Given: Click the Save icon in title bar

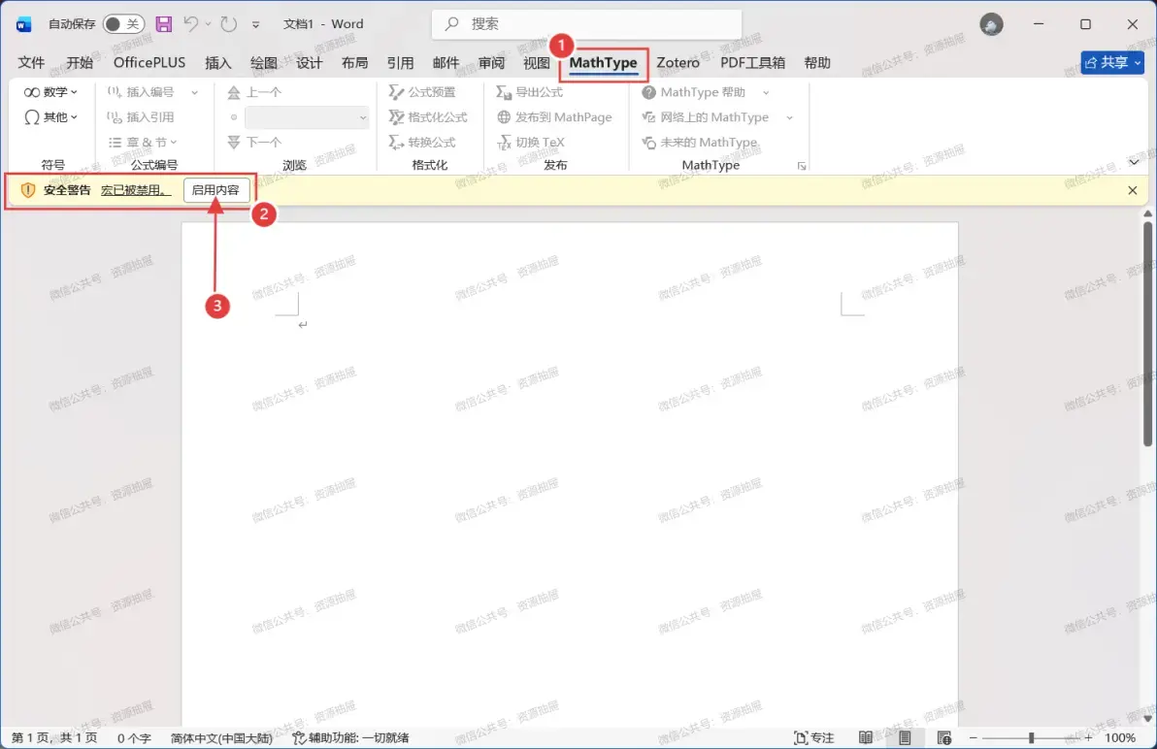Looking at the screenshot, I should [x=164, y=24].
